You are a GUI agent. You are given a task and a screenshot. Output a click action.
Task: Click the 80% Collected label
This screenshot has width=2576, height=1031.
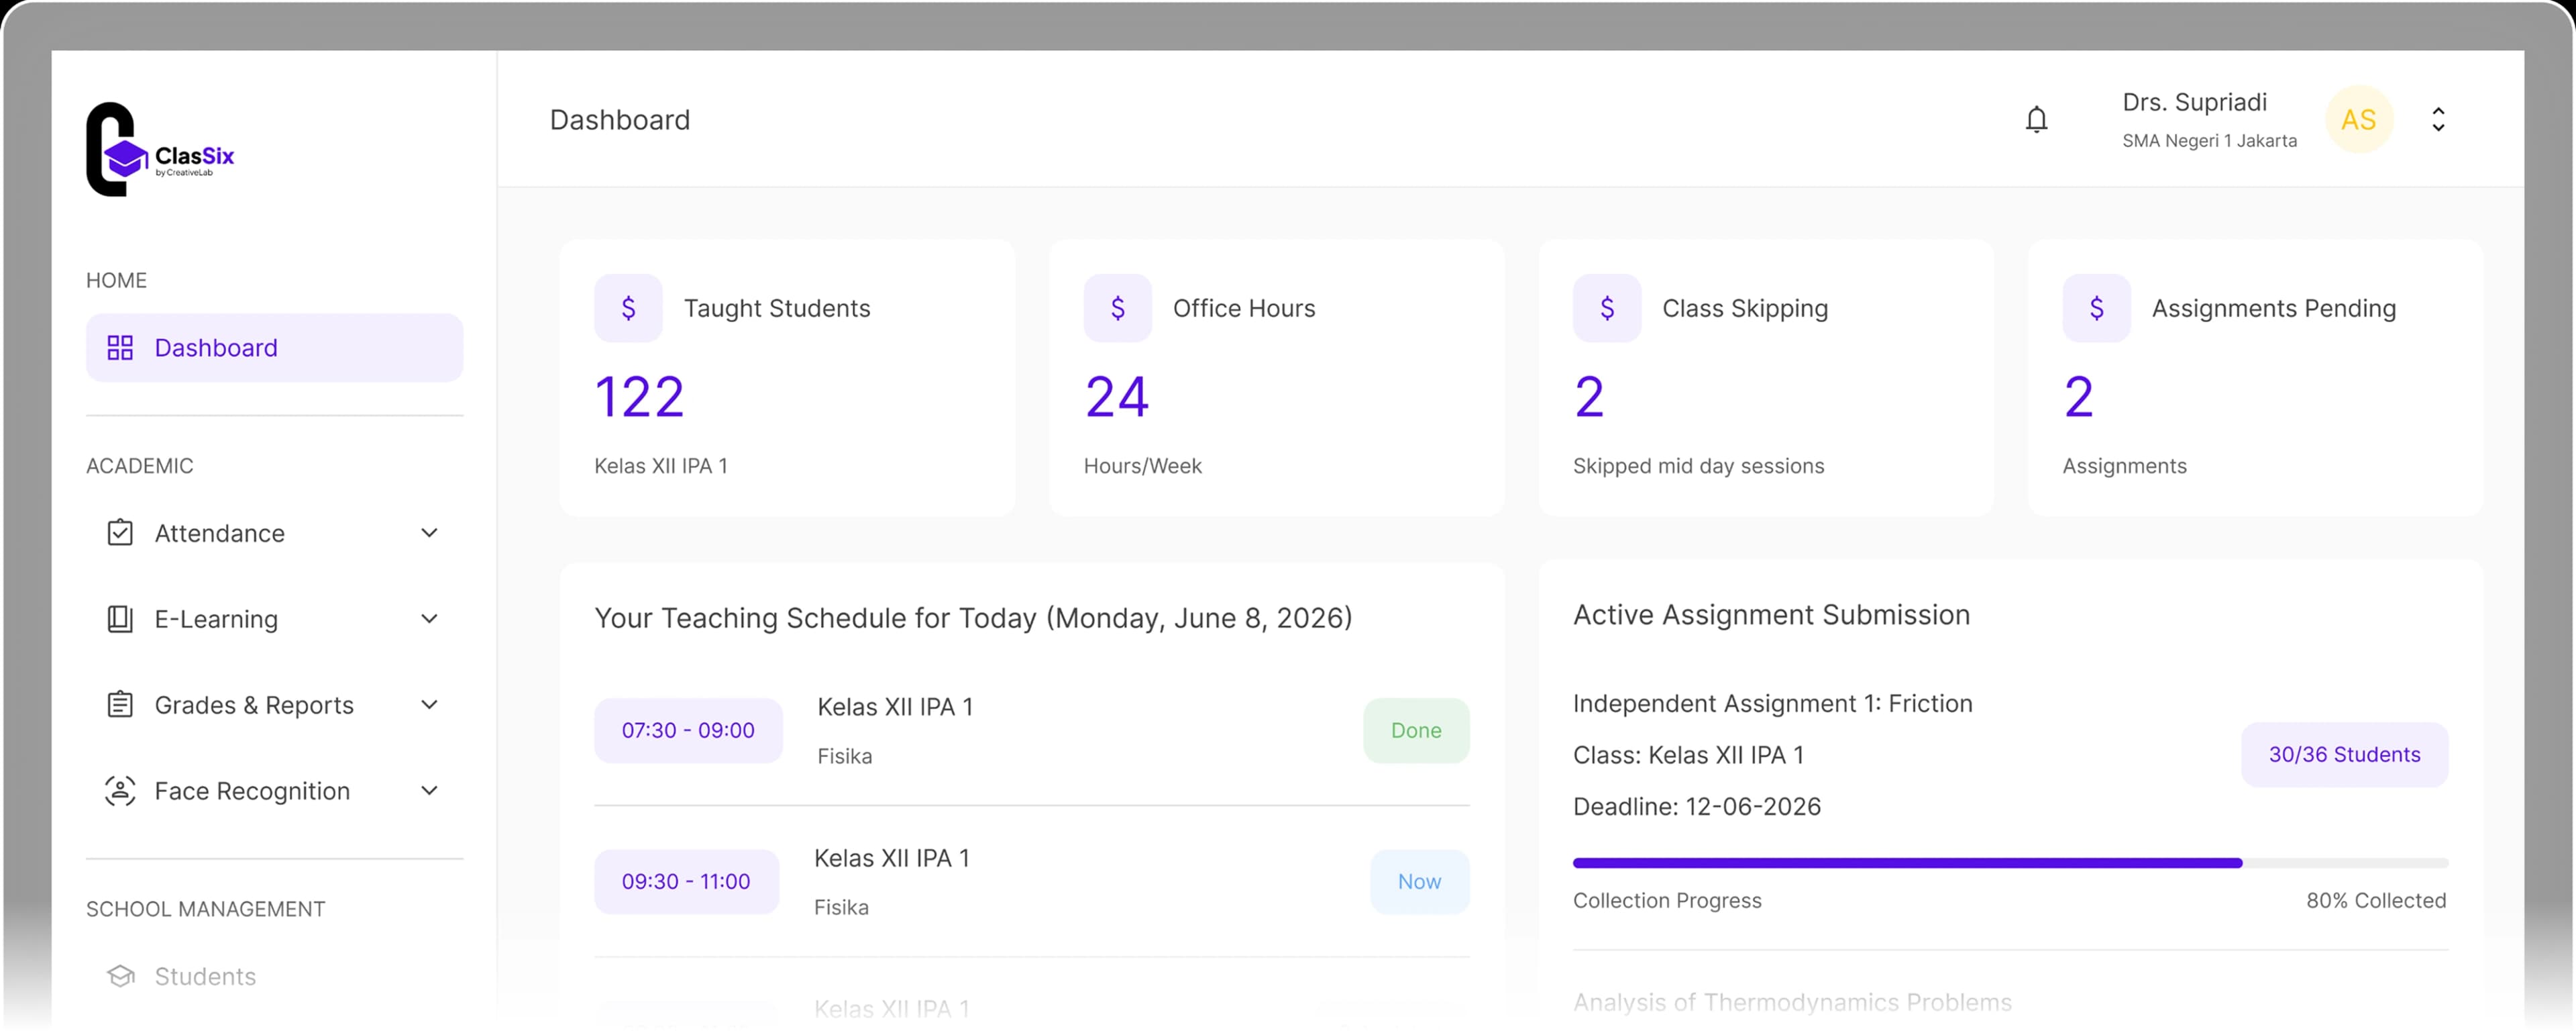[x=2376, y=901]
